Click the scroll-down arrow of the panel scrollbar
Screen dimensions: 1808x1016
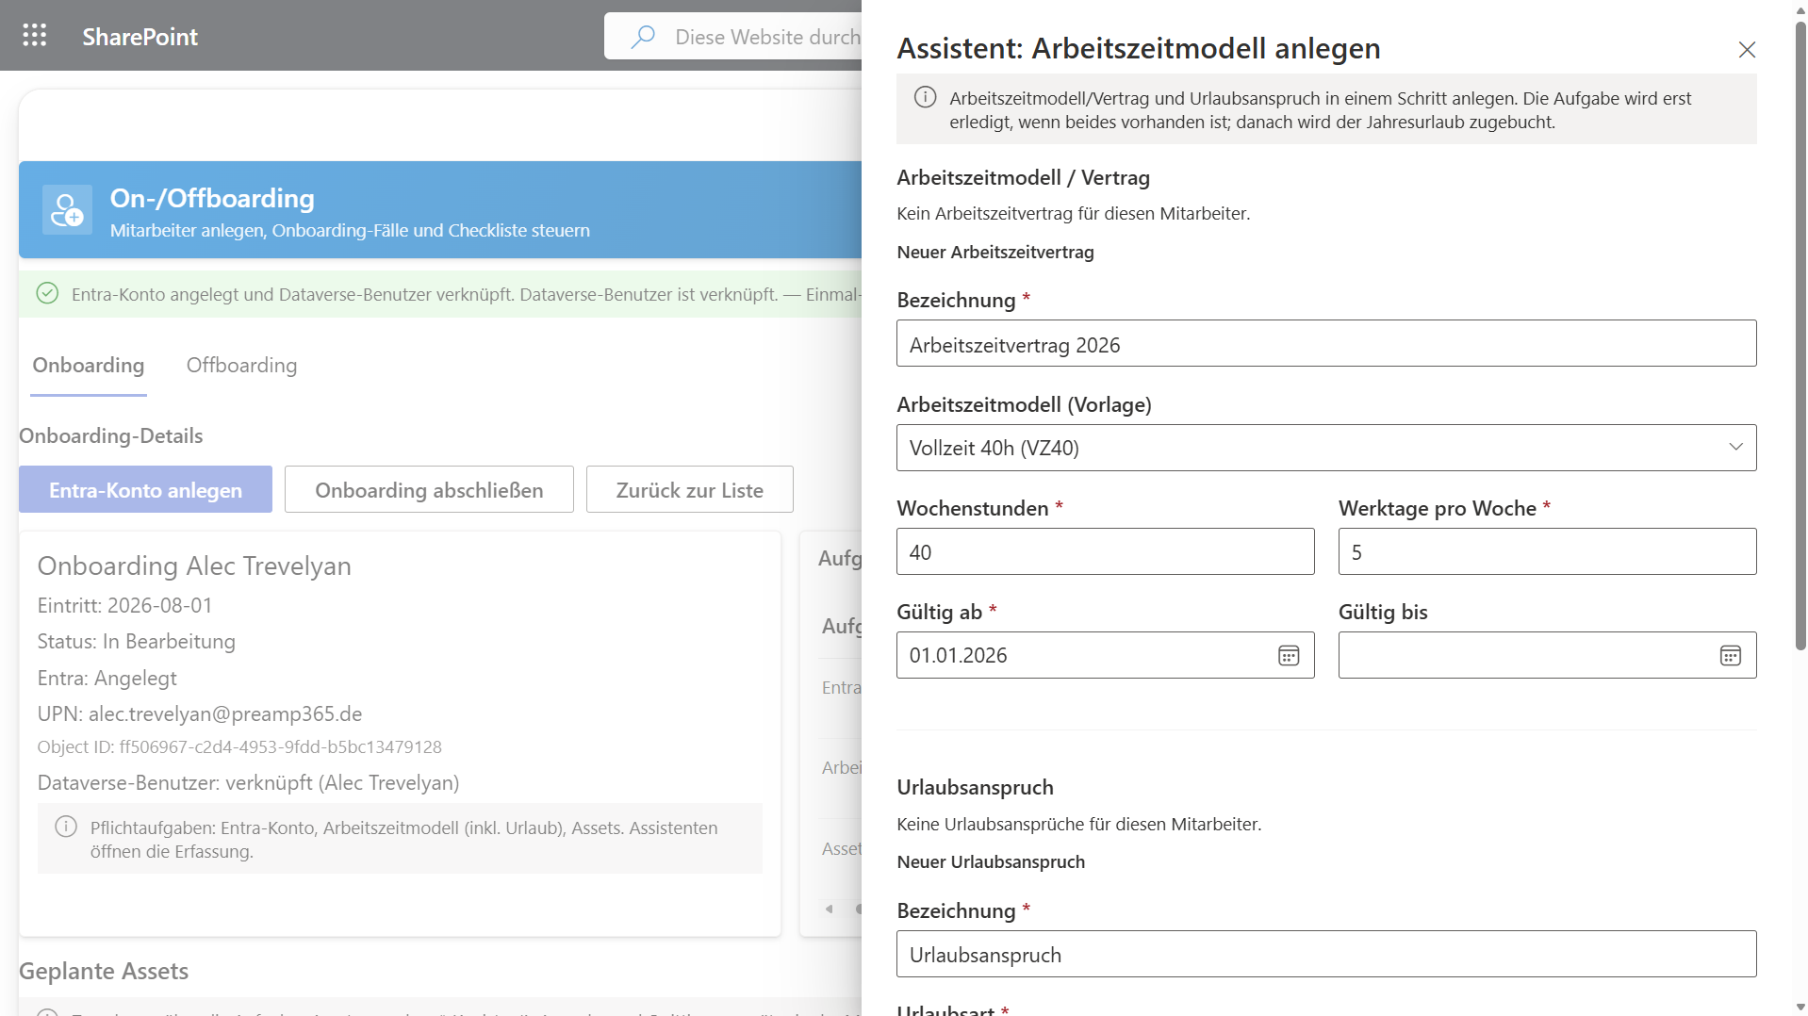(x=1800, y=1008)
